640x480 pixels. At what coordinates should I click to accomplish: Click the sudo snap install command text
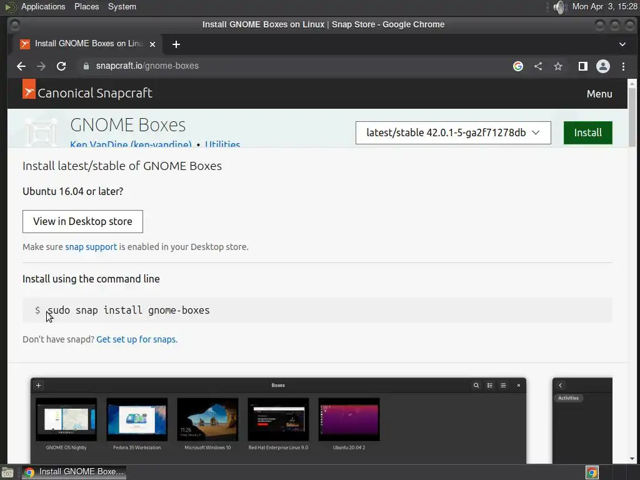(x=129, y=310)
